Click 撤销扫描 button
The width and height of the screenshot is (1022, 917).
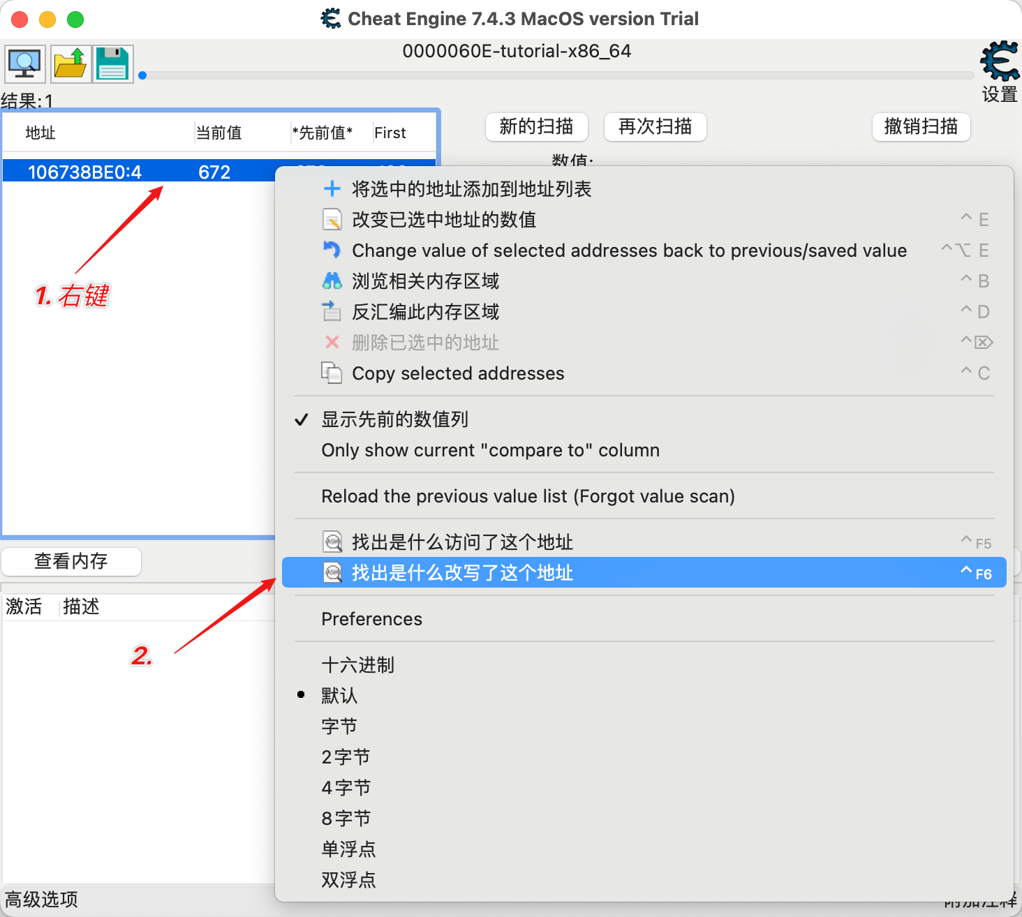tap(921, 126)
